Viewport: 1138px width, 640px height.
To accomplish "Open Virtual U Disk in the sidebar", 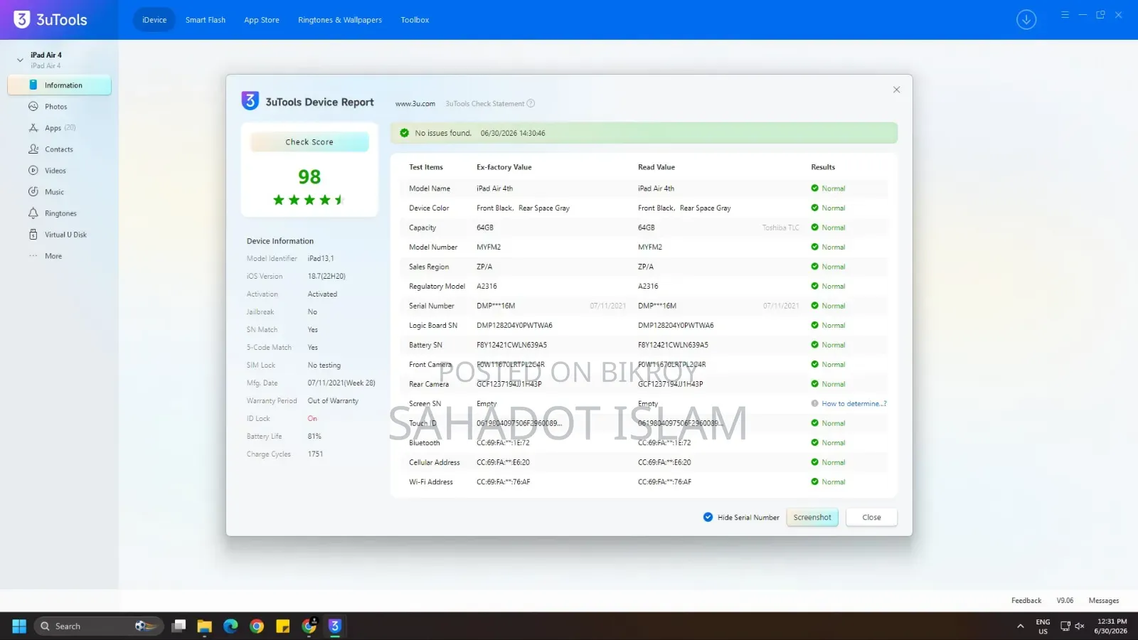I will 65,235.
